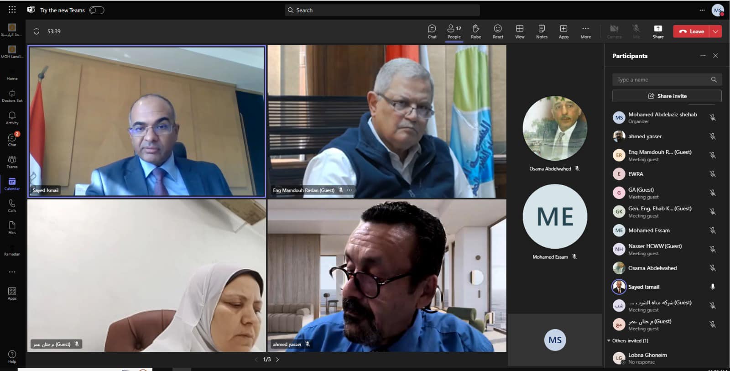Open meeting Notes
Viewport: 730px width, 371px height.
[x=542, y=31]
